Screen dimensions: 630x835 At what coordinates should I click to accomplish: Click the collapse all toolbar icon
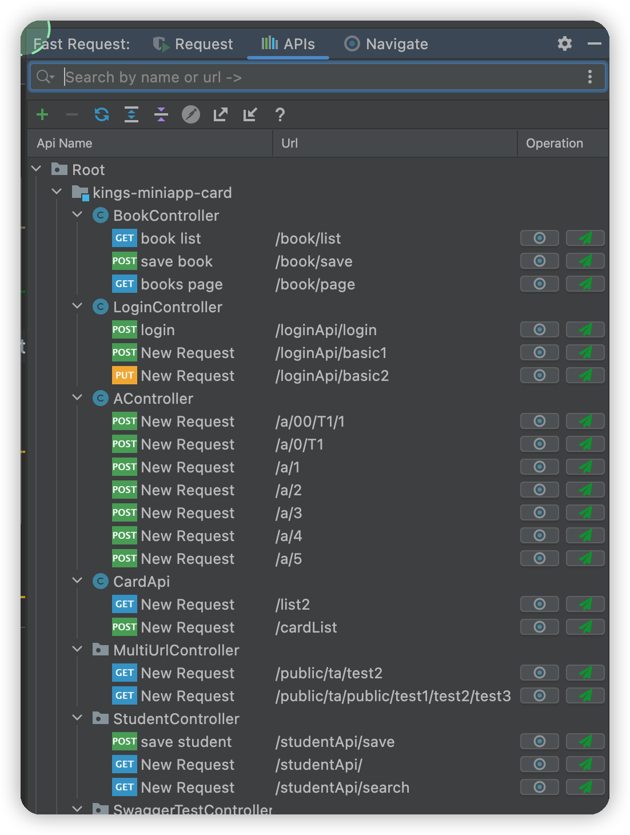[161, 114]
